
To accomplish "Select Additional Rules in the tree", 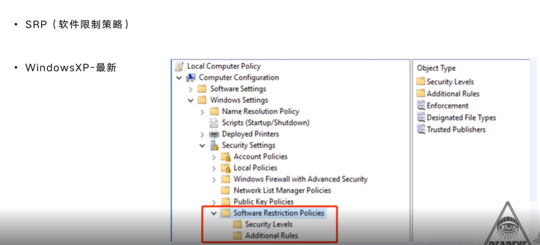I will click(x=271, y=236).
